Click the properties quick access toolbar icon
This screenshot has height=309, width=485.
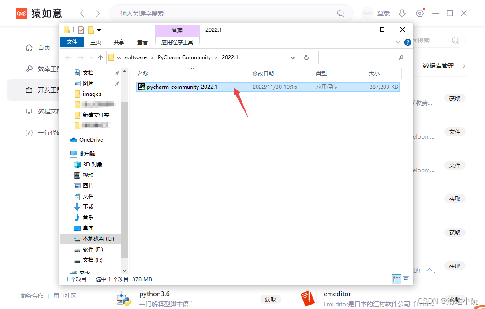pos(81,30)
